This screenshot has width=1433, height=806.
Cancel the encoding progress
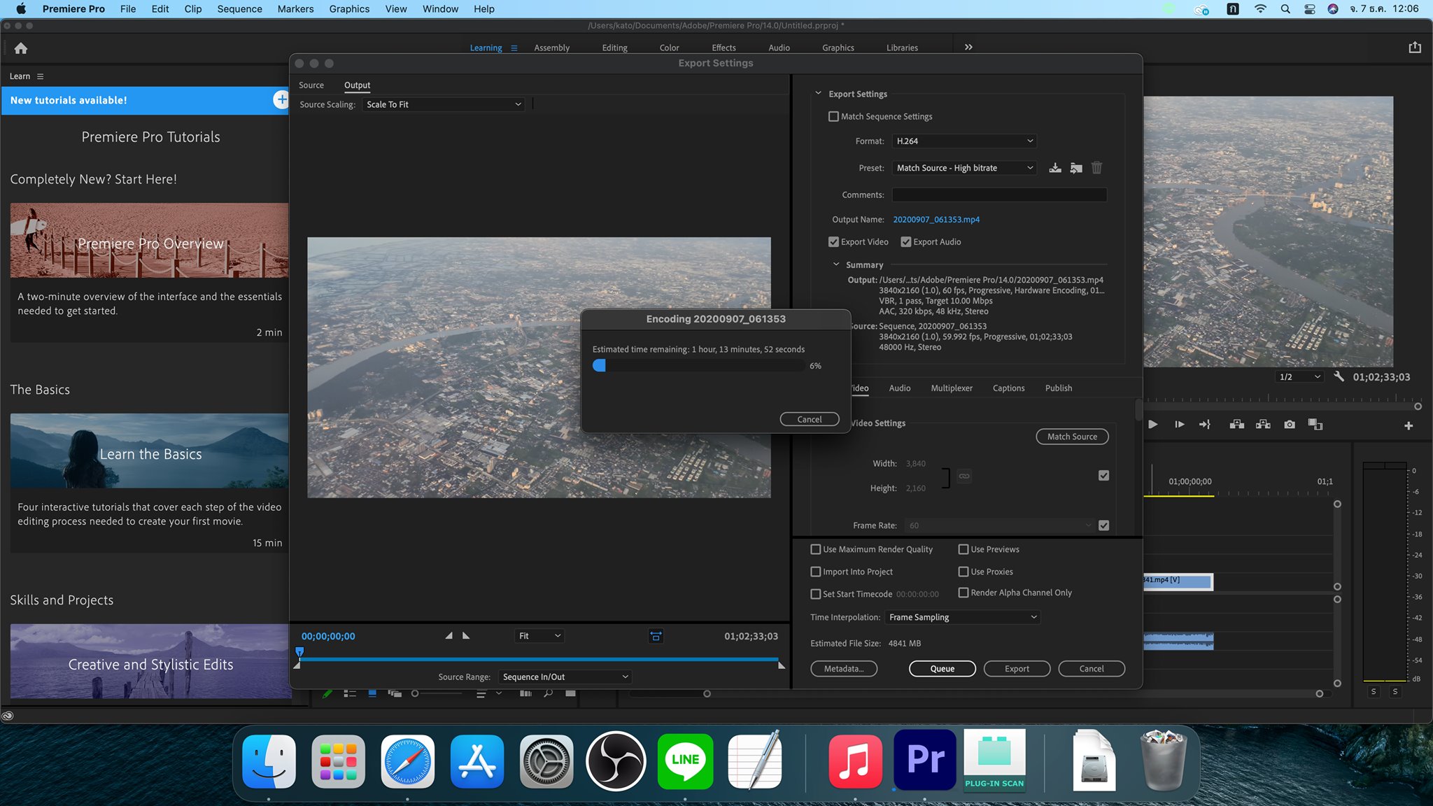pos(810,419)
